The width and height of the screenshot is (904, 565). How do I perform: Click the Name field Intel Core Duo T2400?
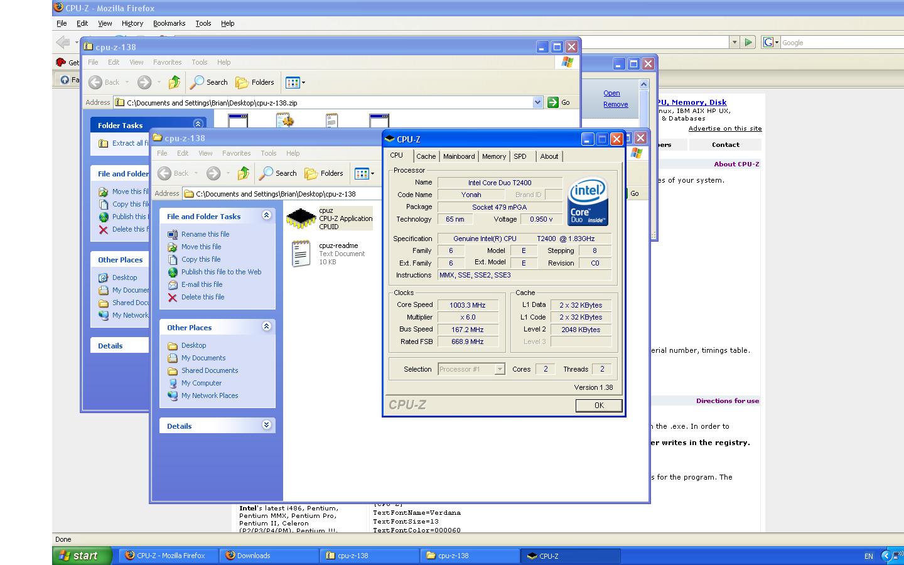click(x=500, y=183)
